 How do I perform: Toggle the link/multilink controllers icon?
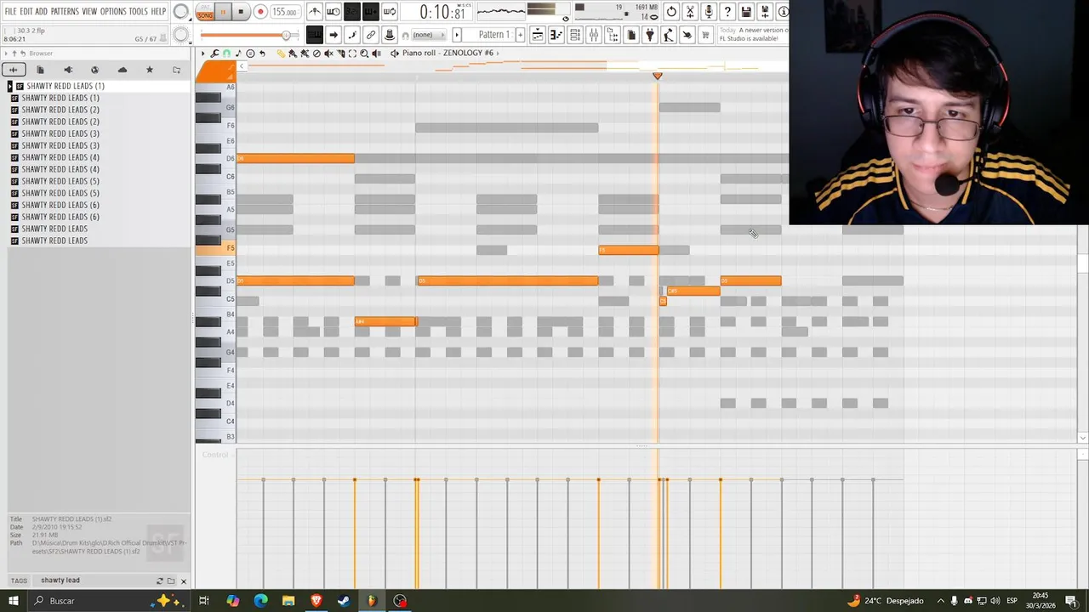[371, 35]
